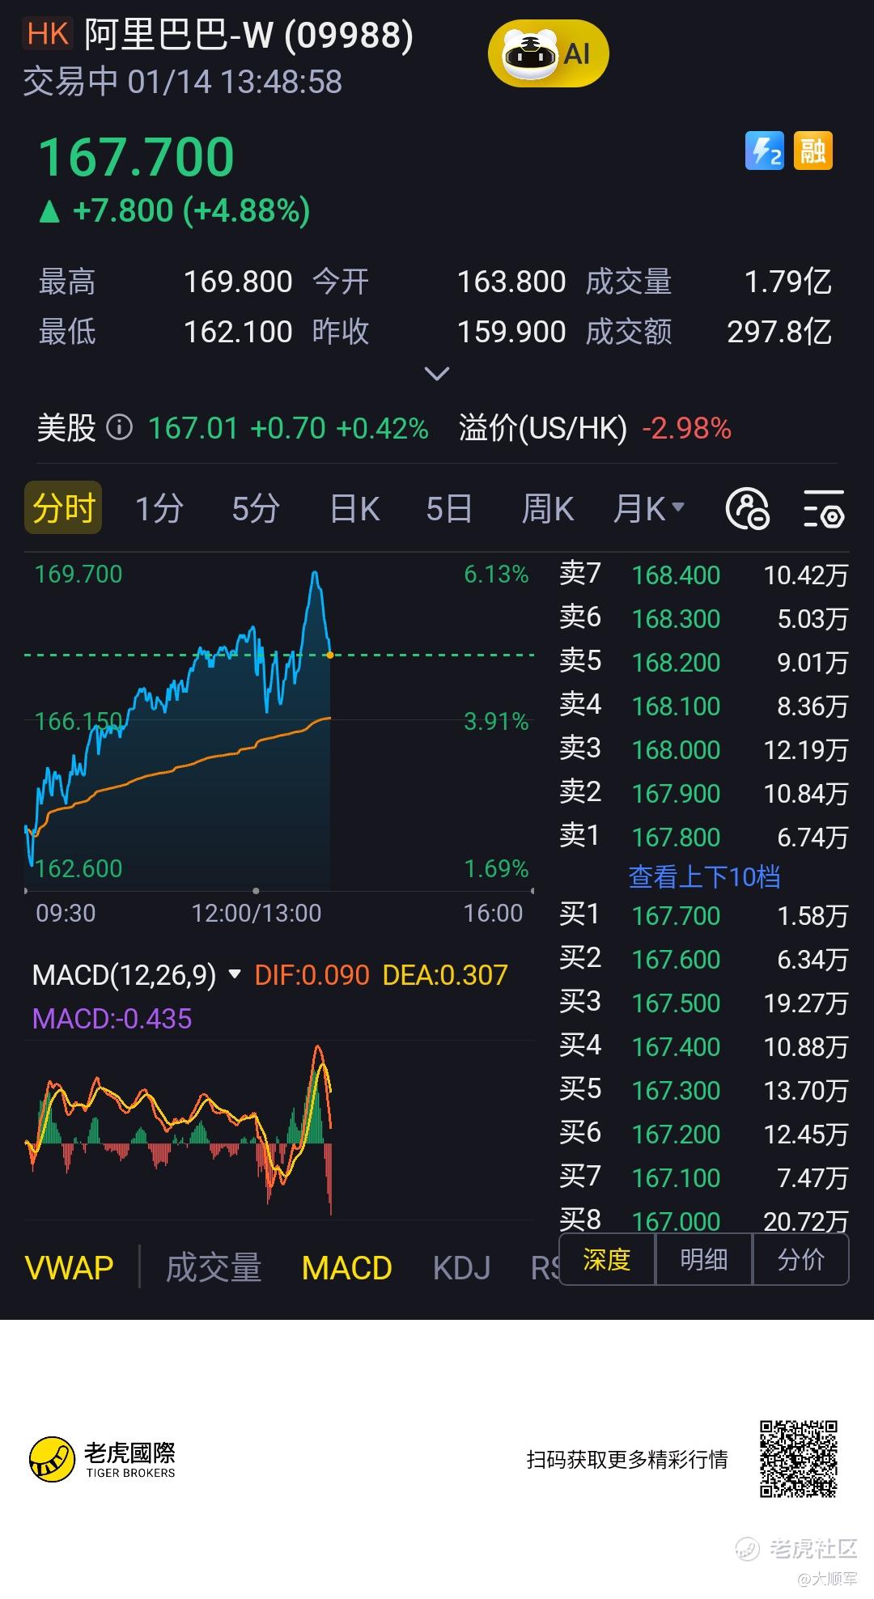The image size is (874, 1599).
Task: Open the chart comparison settings icon
Action: click(747, 509)
